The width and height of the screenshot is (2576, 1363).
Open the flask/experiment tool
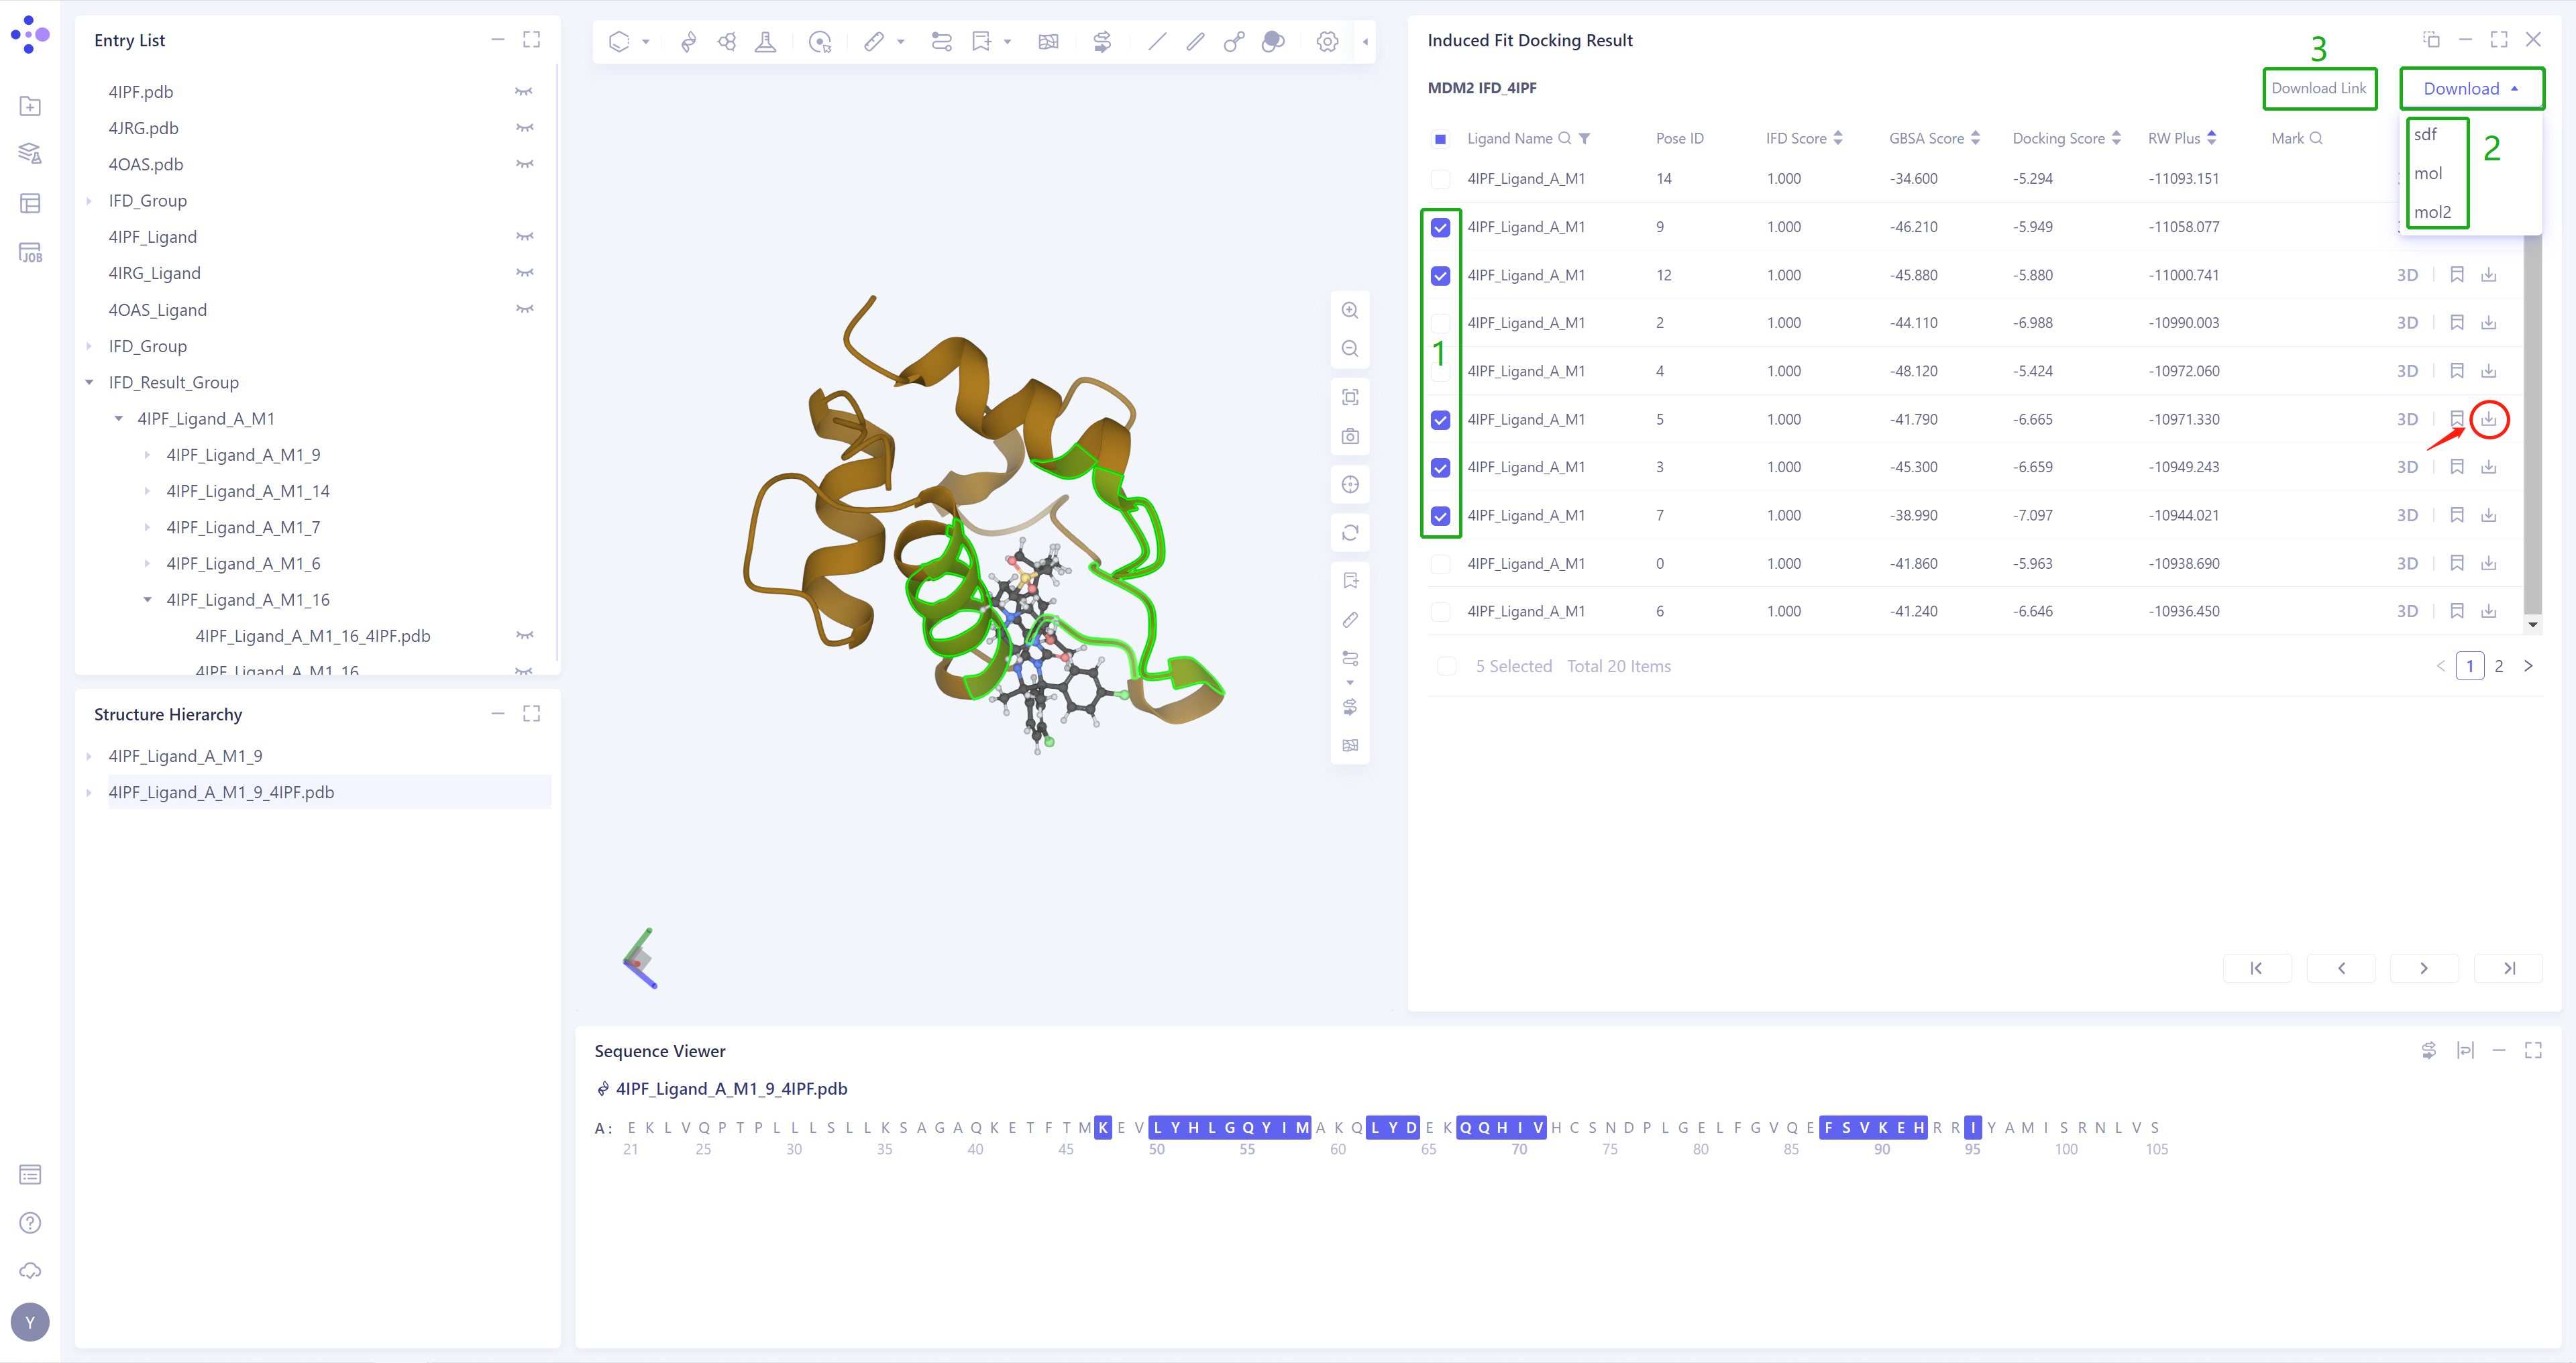[x=766, y=41]
